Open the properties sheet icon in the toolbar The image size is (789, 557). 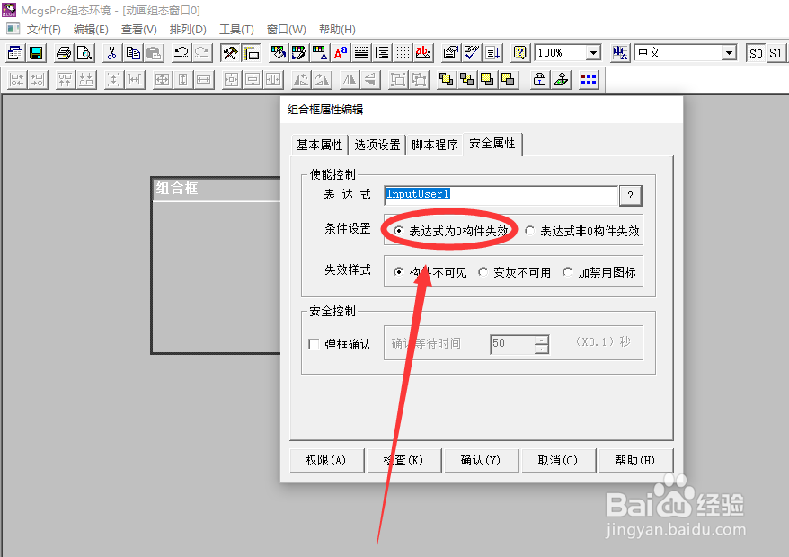click(x=451, y=53)
